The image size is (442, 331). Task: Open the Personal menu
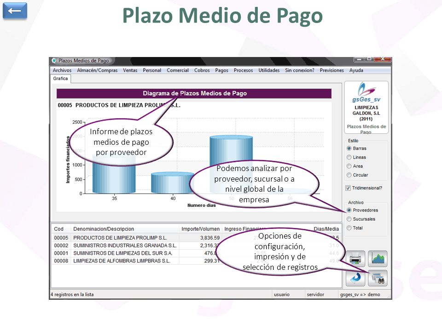click(152, 70)
